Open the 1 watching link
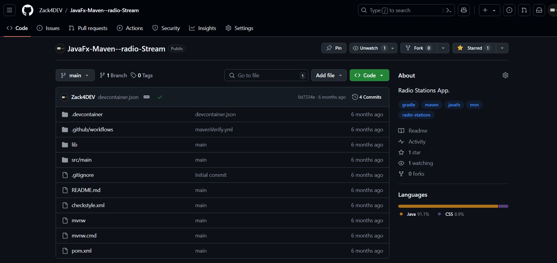The height and width of the screenshot is (263, 557). 416,163
